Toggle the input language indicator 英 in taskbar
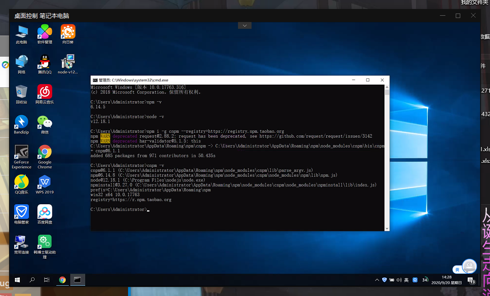Image resolution: width=490 pixels, height=296 pixels. click(406, 280)
